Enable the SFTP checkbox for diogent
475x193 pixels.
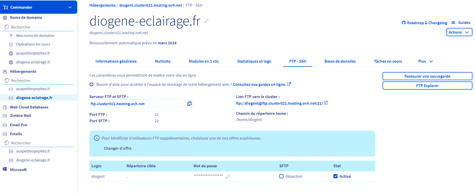tap(281, 176)
